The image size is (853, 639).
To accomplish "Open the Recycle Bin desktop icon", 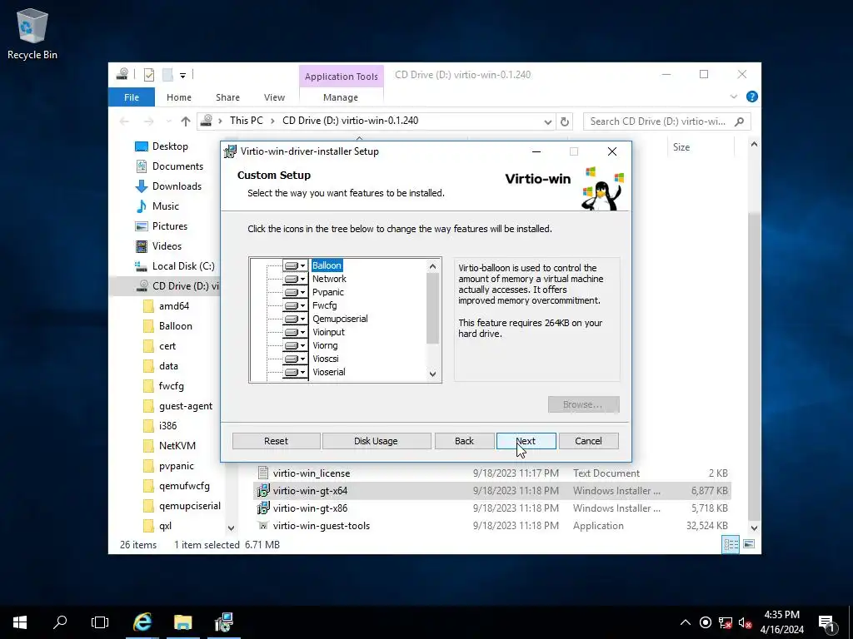I will tap(32, 34).
